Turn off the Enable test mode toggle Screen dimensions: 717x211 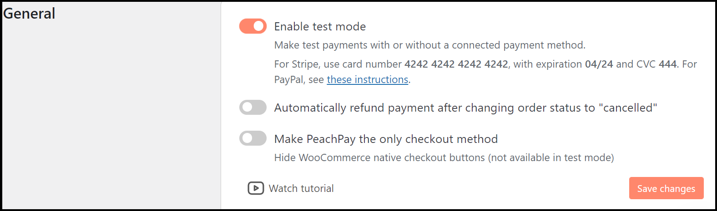(253, 26)
